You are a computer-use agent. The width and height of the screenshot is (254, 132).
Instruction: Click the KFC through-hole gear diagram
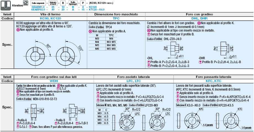click(x=192, y=120)
